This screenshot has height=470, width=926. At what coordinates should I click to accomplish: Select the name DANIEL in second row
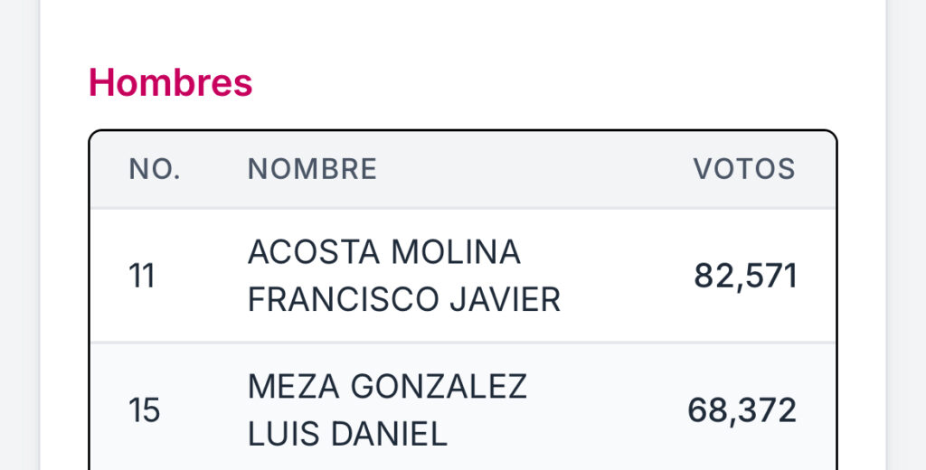(389, 435)
